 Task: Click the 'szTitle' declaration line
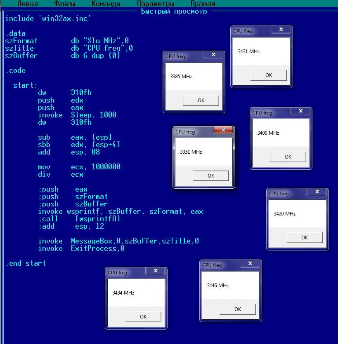pyautogui.click(x=69, y=48)
